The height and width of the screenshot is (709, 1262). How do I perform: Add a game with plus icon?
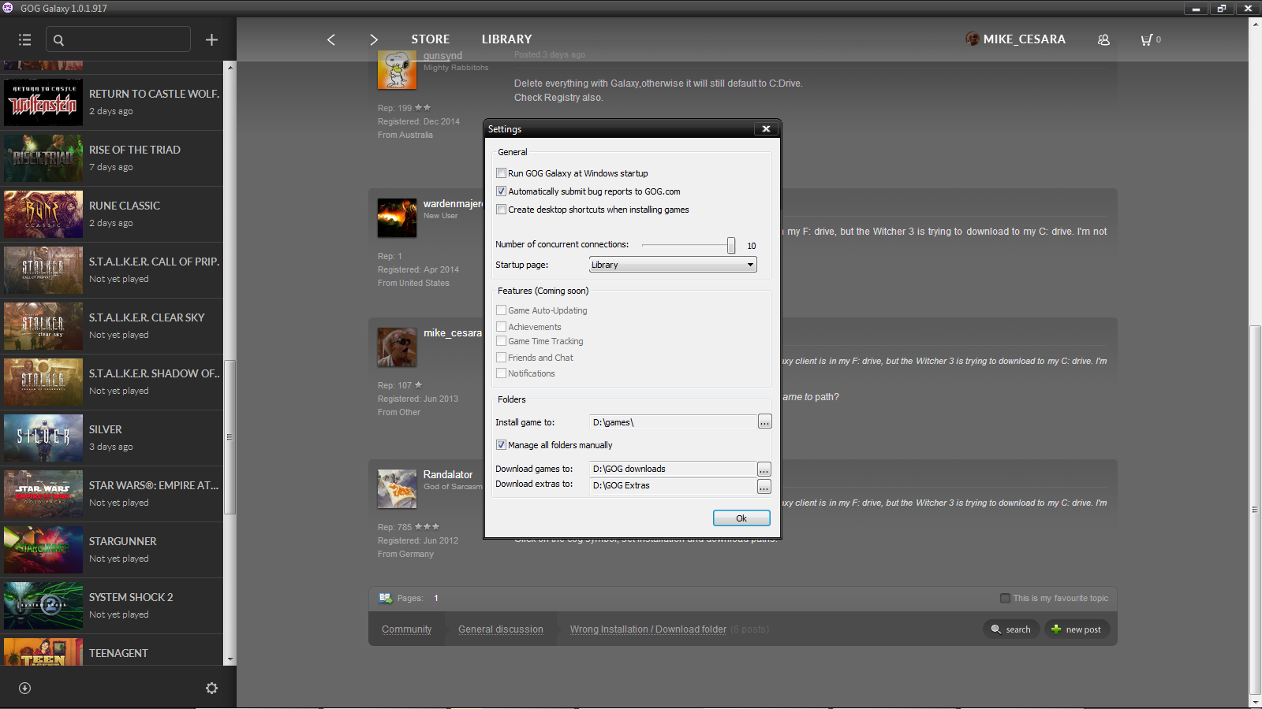click(x=211, y=39)
